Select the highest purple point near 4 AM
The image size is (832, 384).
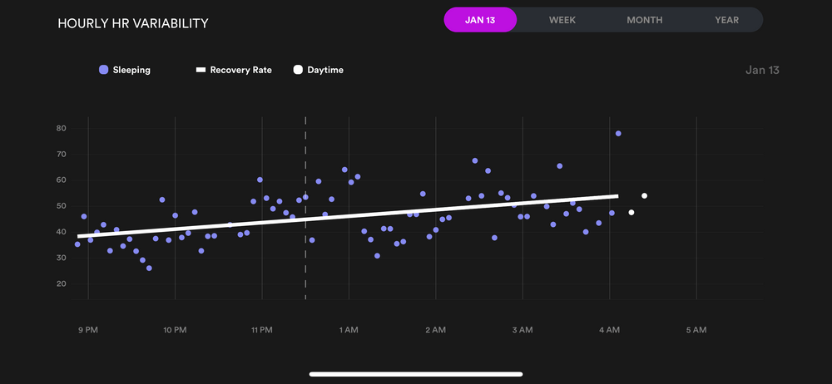(618, 134)
